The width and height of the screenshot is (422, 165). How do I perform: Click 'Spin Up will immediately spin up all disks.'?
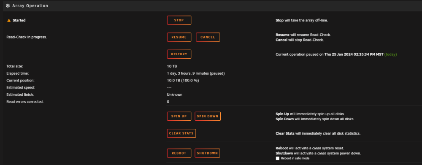pyautogui.click(x=310, y=114)
